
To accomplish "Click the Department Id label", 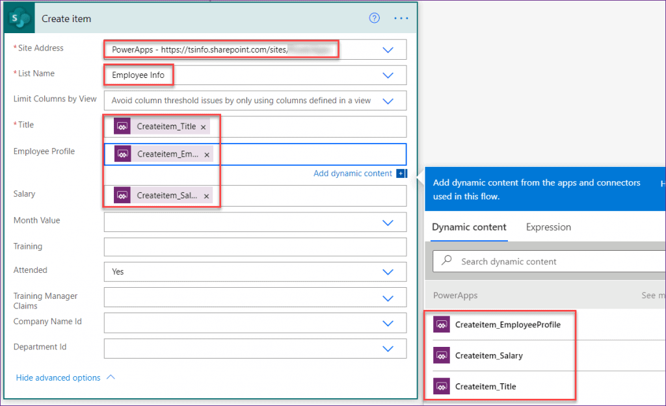I will tap(40, 347).
